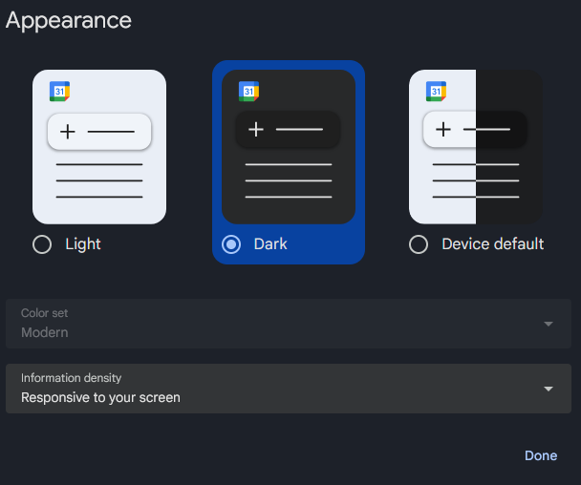Screen dimensions: 581x485
Task: Click the Appearance heading
Action: [69, 21]
